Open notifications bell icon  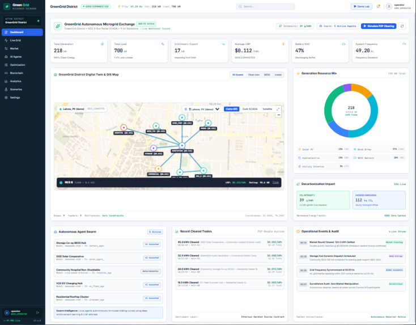(x=378, y=6)
